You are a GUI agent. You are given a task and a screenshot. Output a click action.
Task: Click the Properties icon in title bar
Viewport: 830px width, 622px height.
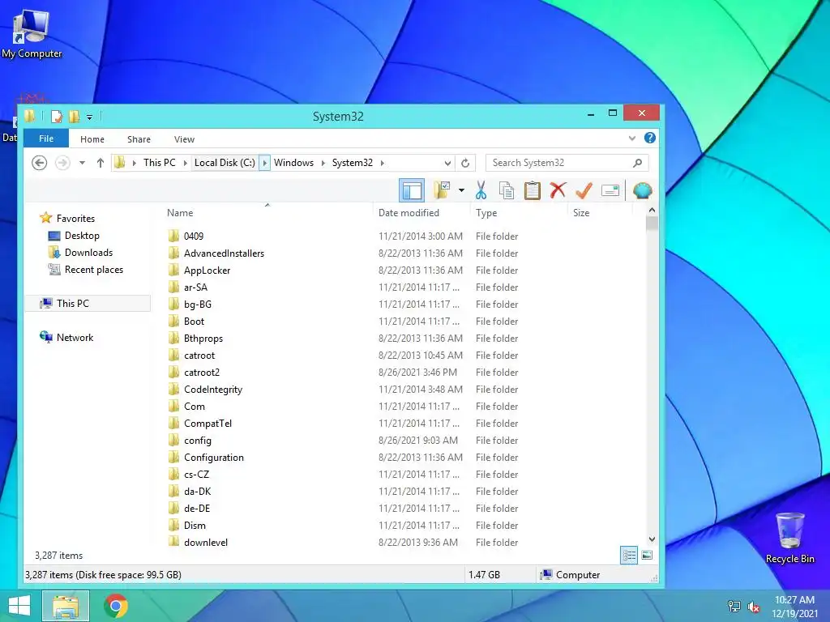coord(56,117)
